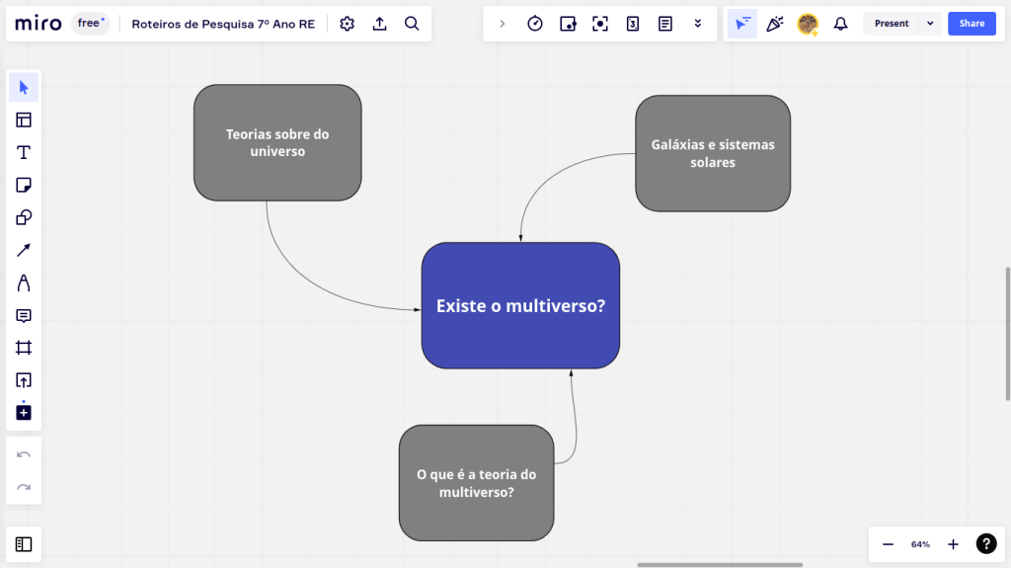1011x568 pixels.
Task: Open the Comment tool
Action: pyautogui.click(x=24, y=315)
